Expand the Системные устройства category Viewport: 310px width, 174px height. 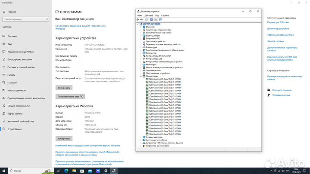(x=141, y=140)
